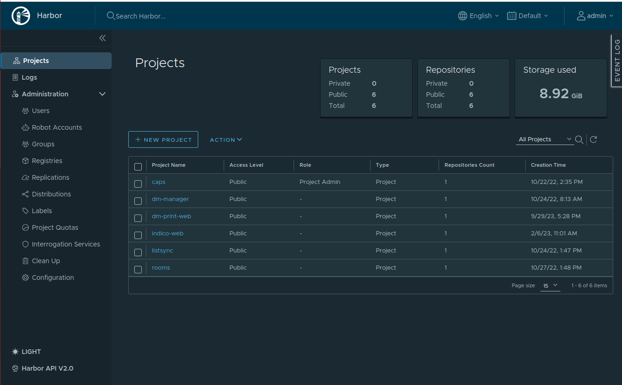This screenshot has height=385, width=622.
Task: Open Project Quotas page
Action: (x=56, y=227)
